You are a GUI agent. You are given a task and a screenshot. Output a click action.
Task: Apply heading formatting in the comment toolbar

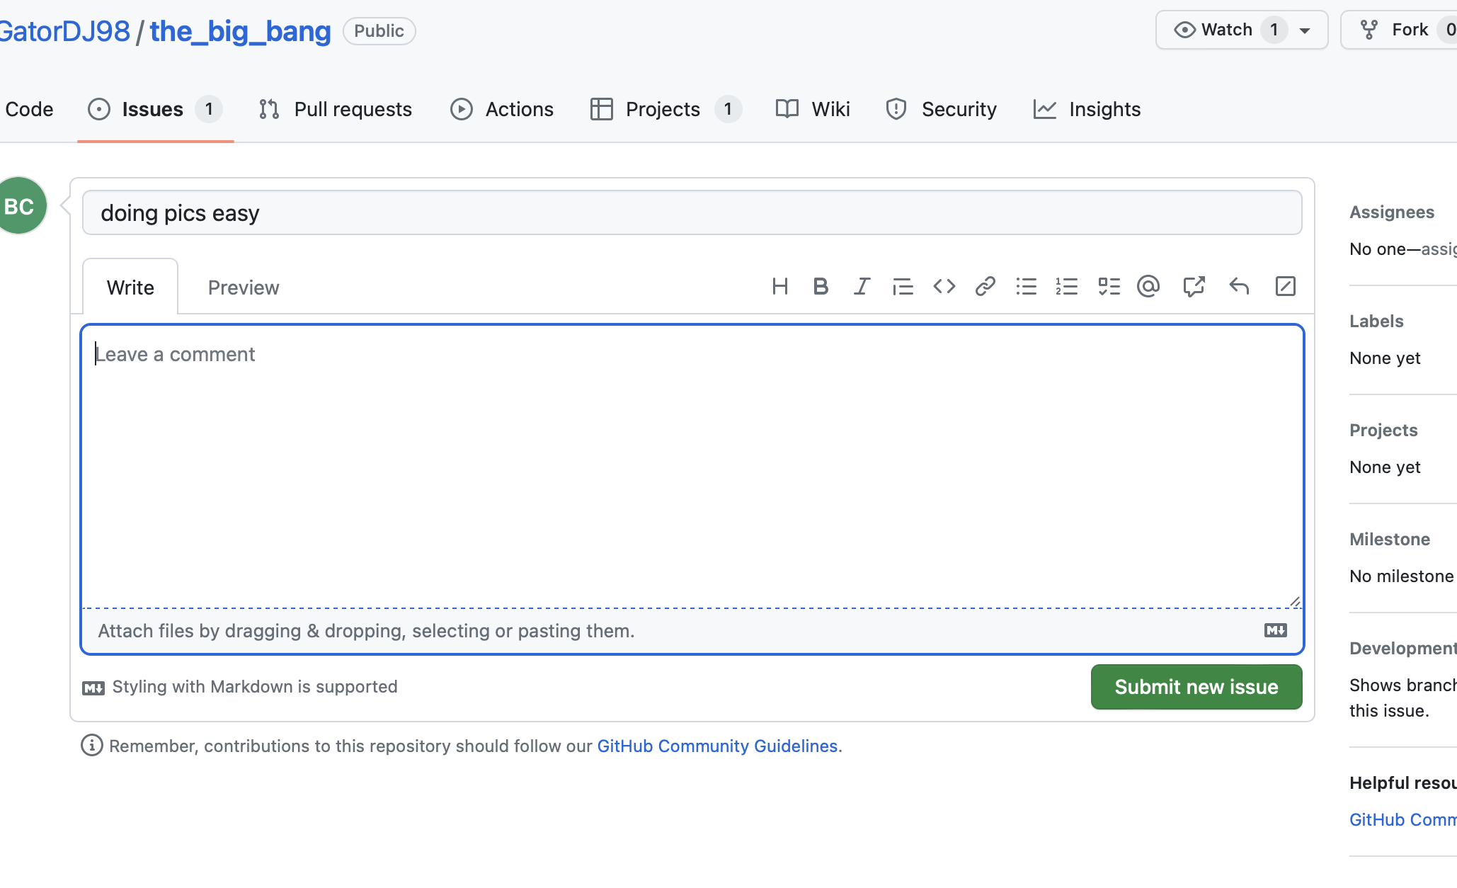click(x=781, y=286)
